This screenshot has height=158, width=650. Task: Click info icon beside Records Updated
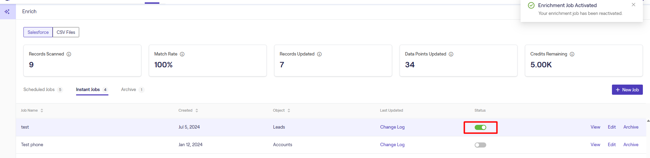(x=319, y=54)
